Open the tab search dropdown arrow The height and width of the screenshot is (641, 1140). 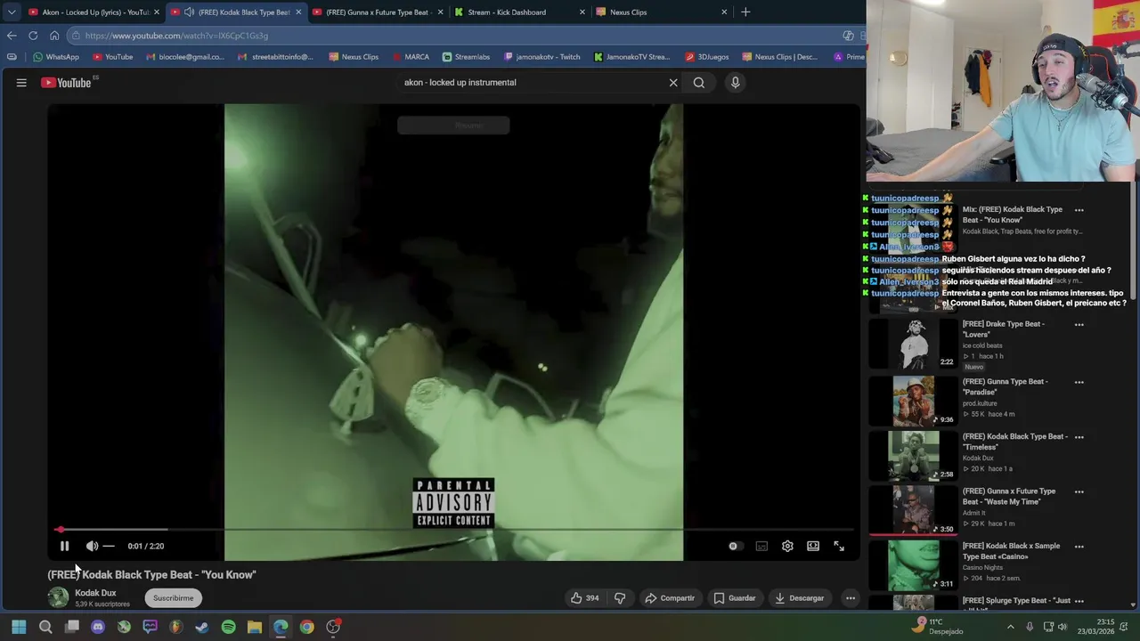coord(11,12)
